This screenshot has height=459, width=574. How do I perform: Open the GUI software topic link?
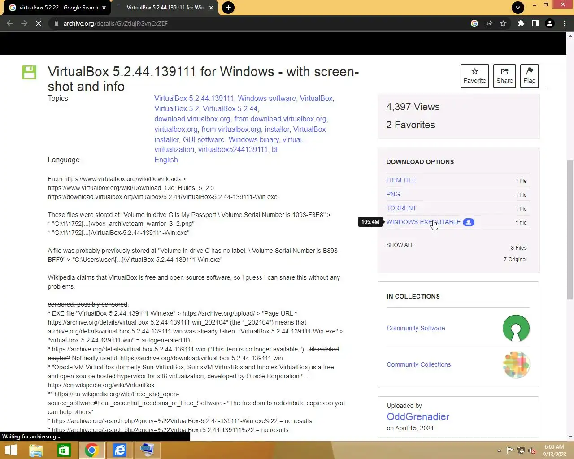pos(204,139)
